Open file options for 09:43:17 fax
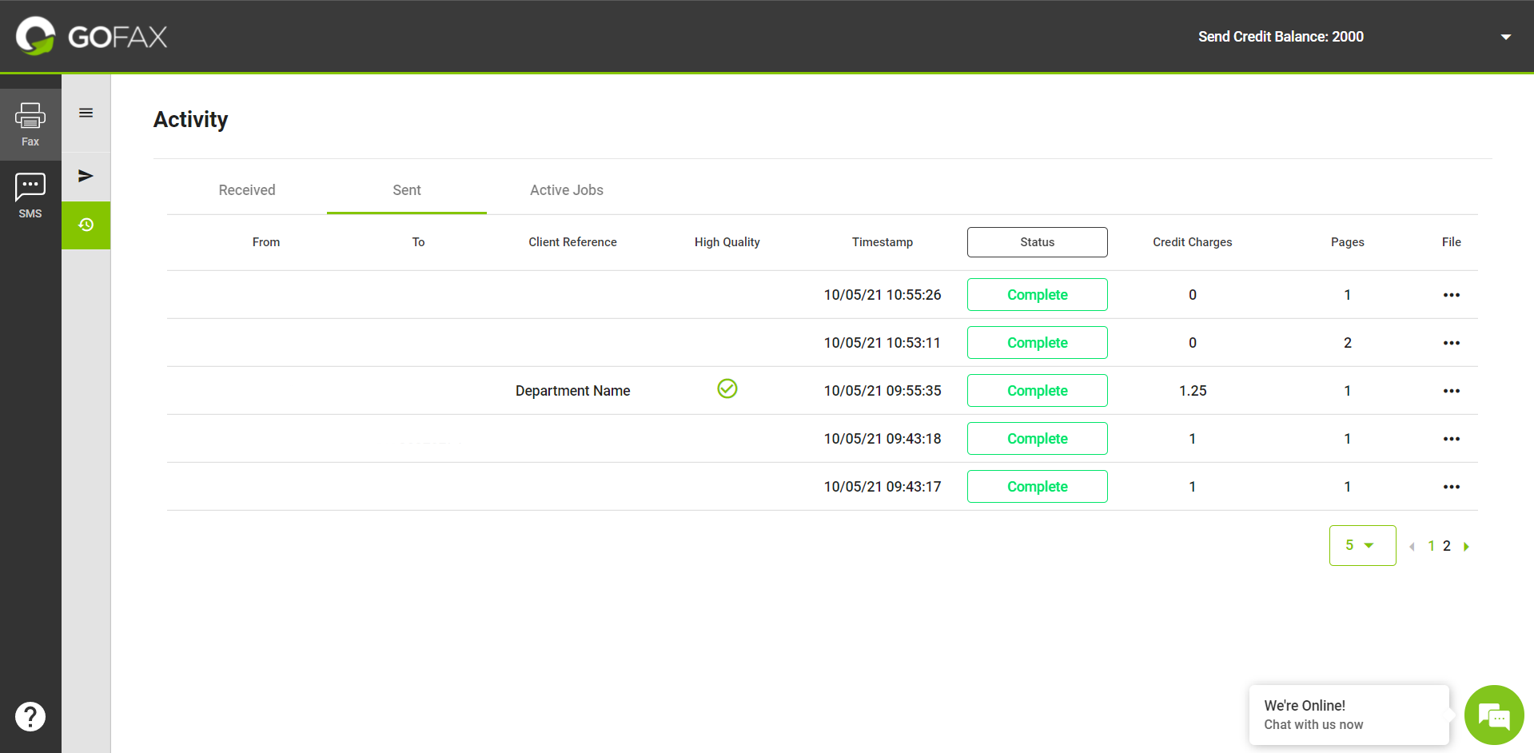Viewport: 1534px width, 753px height. point(1452,487)
